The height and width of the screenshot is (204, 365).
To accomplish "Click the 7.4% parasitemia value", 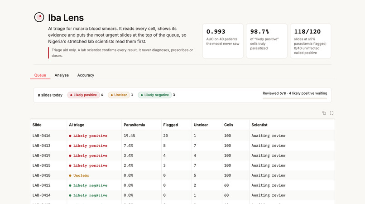I will pos(128,146).
